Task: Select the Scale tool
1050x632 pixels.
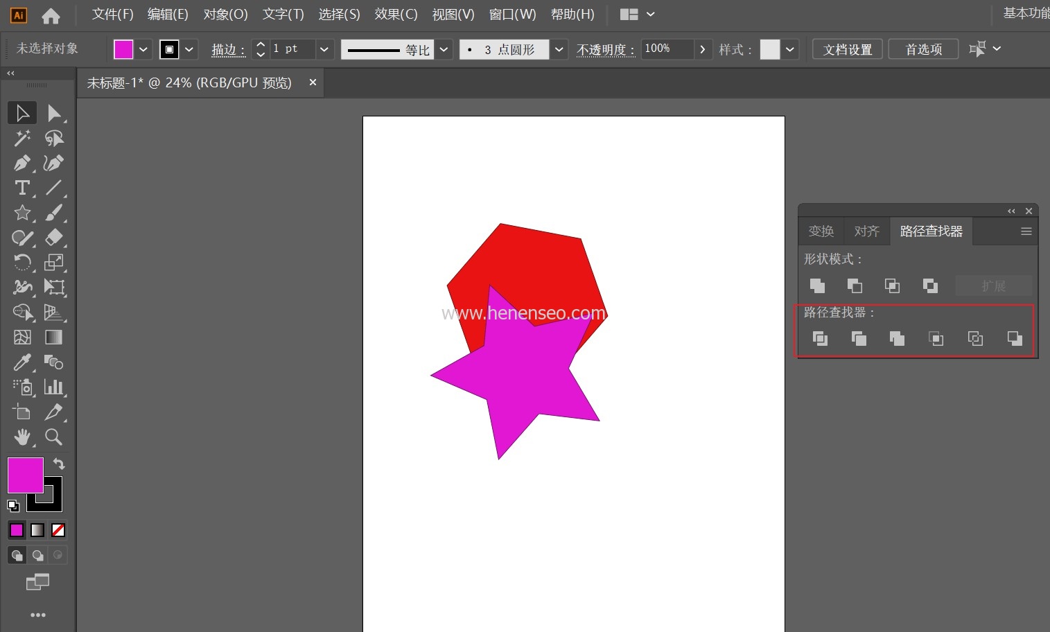Action: 54,263
